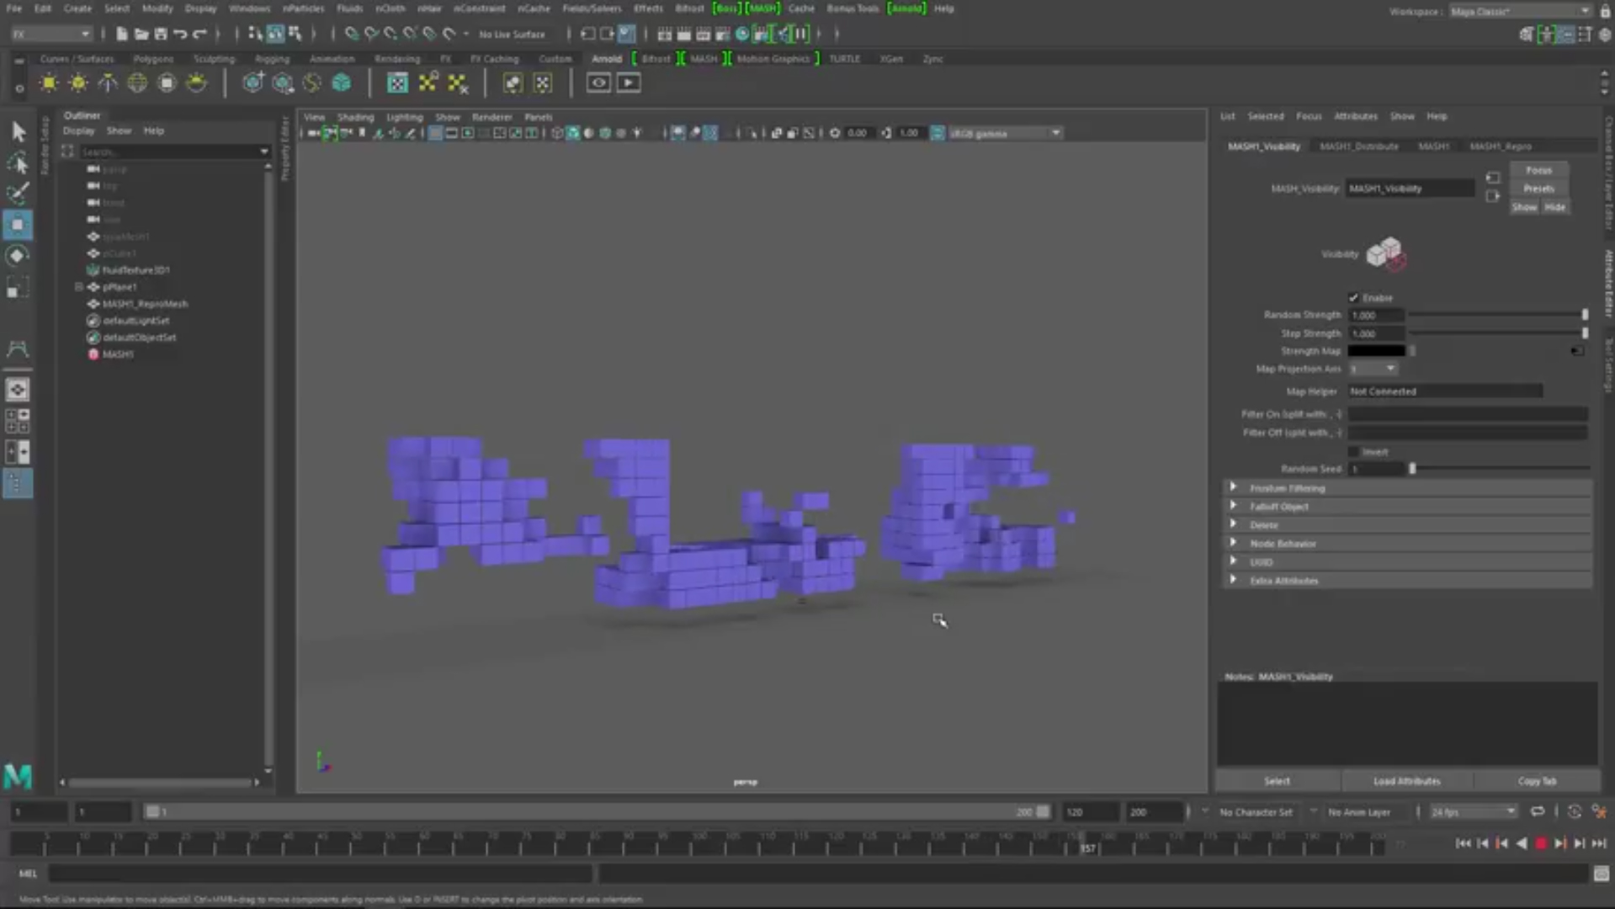This screenshot has width=1615, height=909.
Task: Open the Fields/Solvers menu
Action: coord(592,8)
